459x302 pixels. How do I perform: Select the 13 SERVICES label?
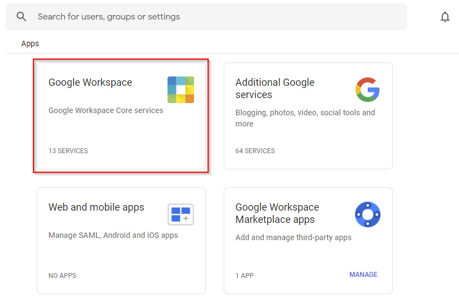click(x=68, y=151)
